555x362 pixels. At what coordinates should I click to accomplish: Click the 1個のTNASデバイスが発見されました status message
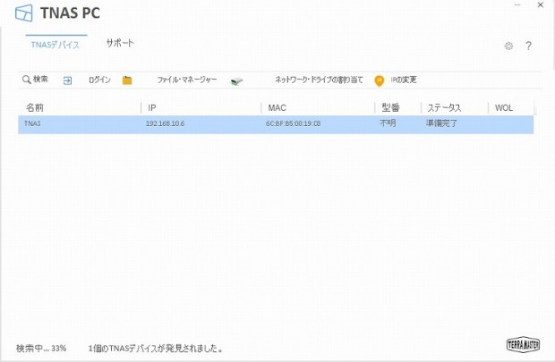pyautogui.click(x=156, y=349)
